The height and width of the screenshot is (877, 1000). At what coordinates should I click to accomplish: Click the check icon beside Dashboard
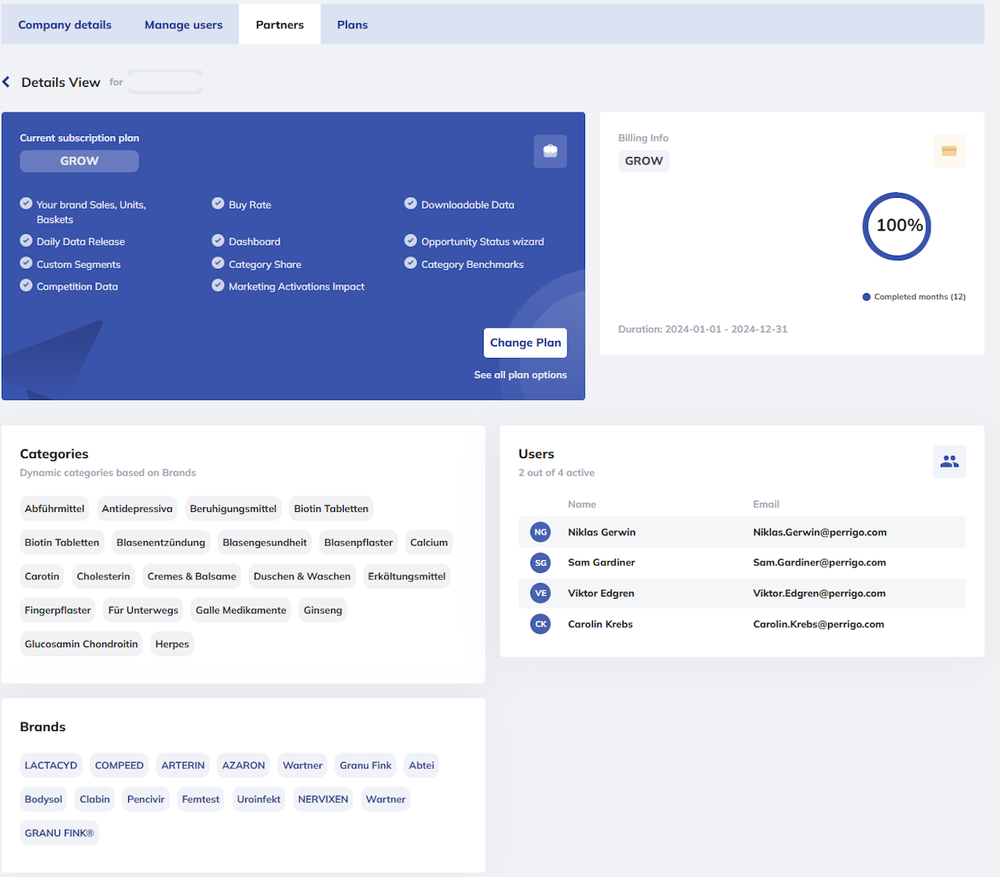pos(218,241)
